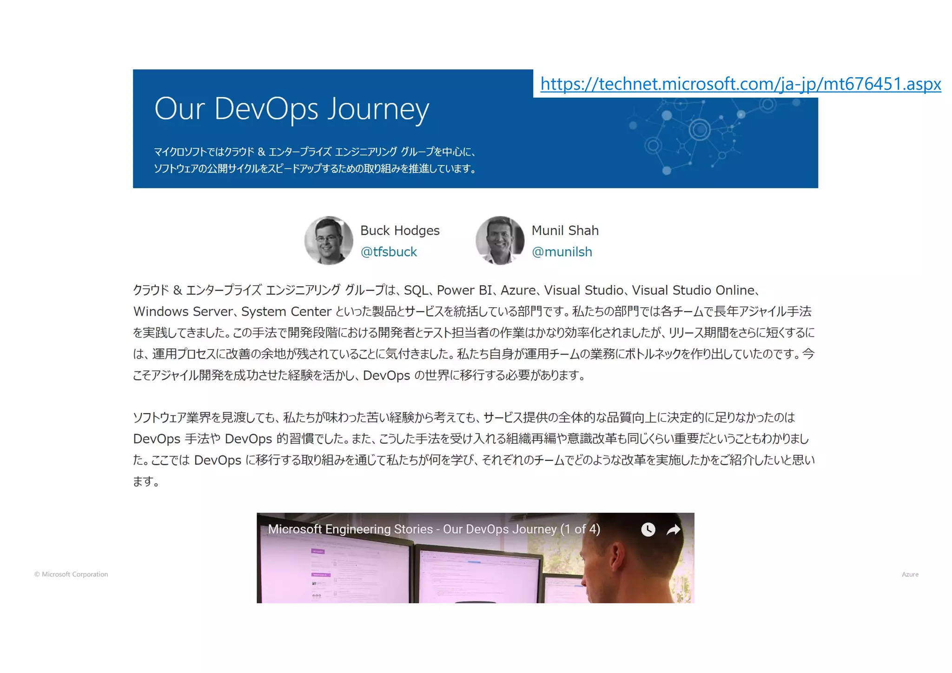Open the technet.microsoft.com mt676451 link
The width and height of the screenshot is (952, 673).
pos(740,84)
